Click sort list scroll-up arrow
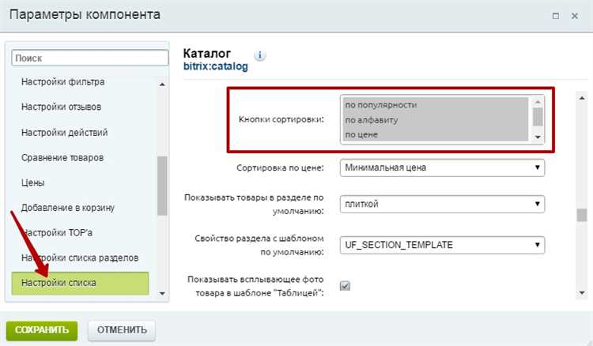Screen dimensions: 593x346 tap(538, 102)
